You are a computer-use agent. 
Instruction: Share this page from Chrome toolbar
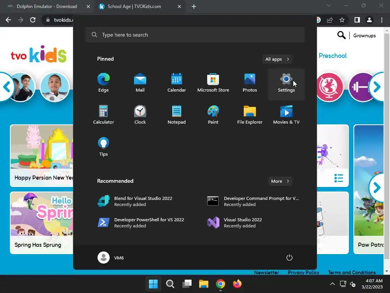click(330, 20)
